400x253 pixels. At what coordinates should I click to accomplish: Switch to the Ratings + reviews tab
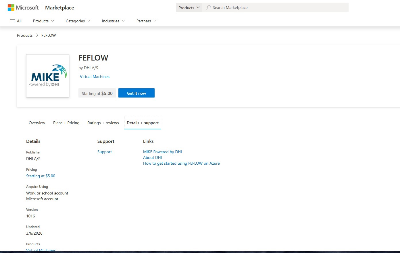tap(103, 123)
